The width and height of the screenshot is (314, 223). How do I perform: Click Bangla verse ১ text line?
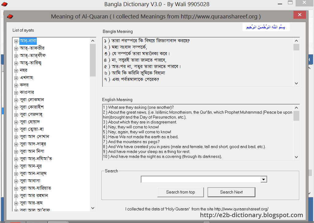(147, 41)
